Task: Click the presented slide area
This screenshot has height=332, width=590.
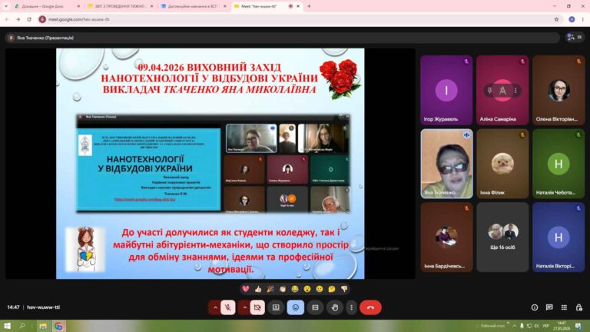Action: [210, 164]
